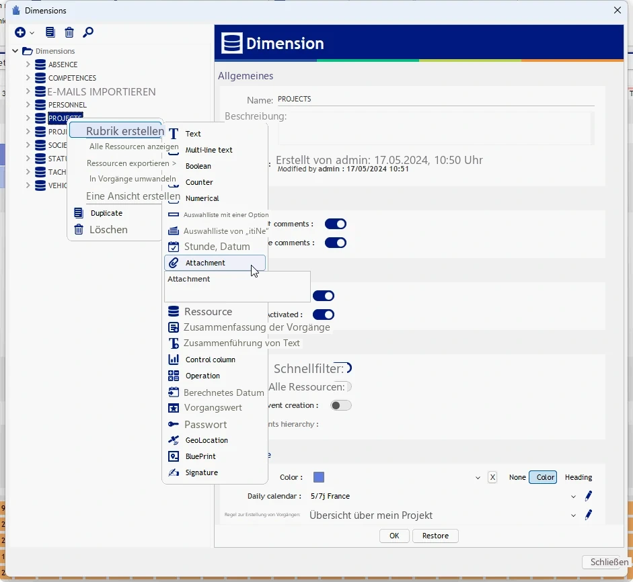Click the BluePrint icon
The height and width of the screenshot is (582, 633).
click(x=174, y=456)
